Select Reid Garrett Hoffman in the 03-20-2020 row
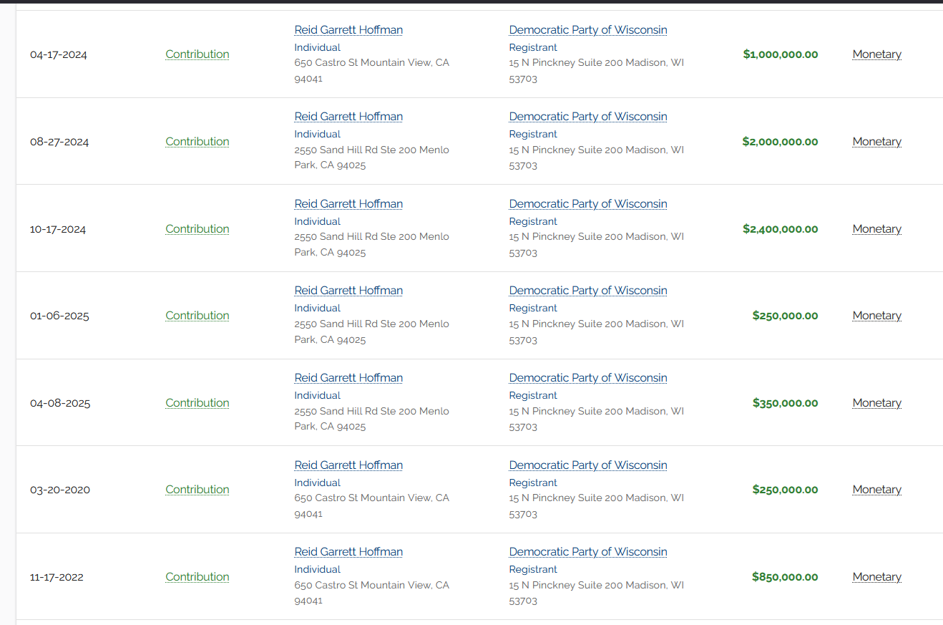Viewport: 943px width, 625px height. 348,465
